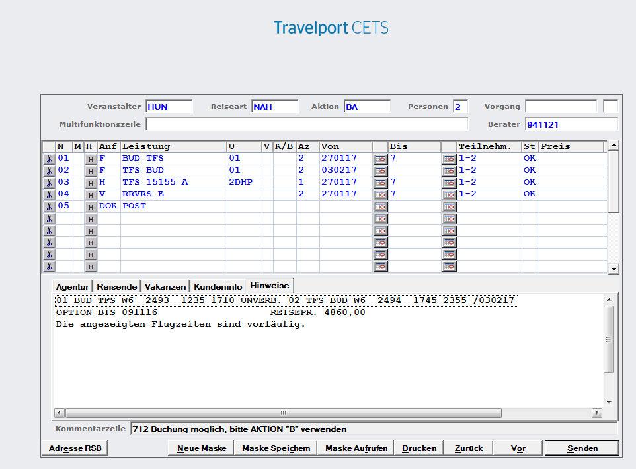Click the table scrollbar up arrow
Screen dimensions: 636x469
click(x=614, y=146)
